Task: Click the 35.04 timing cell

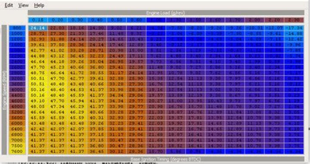Action: click(x=97, y=62)
